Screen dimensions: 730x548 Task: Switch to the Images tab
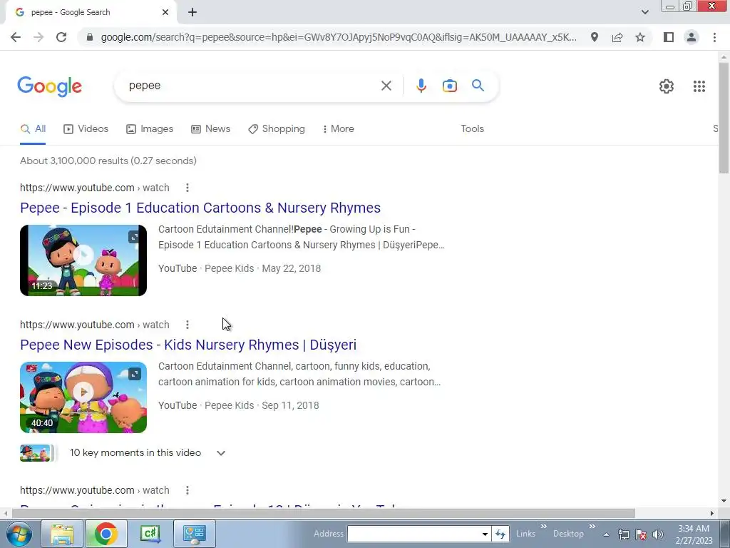(x=150, y=129)
